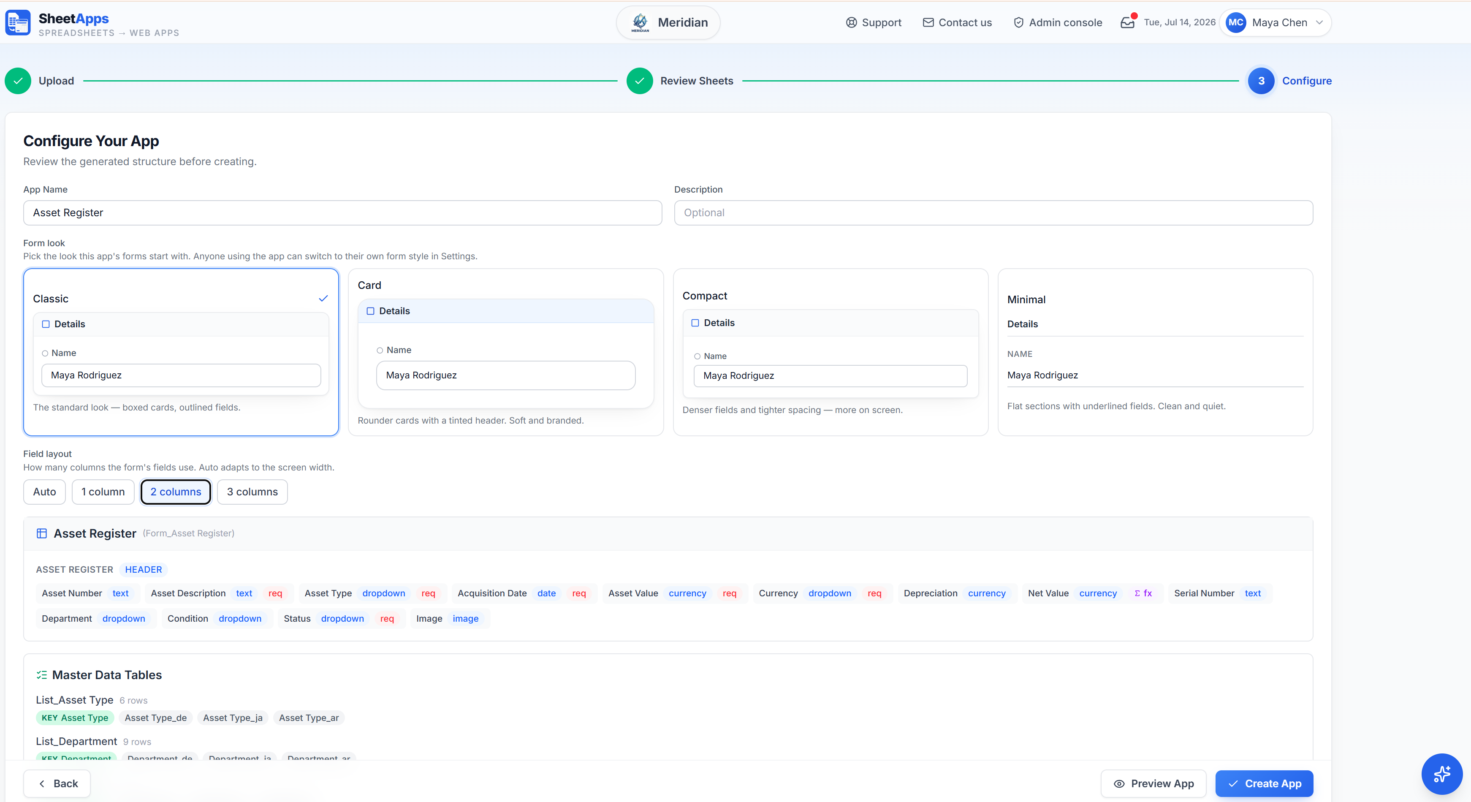Click the MC user avatar
Viewport: 1471px width, 802px height.
coord(1236,22)
